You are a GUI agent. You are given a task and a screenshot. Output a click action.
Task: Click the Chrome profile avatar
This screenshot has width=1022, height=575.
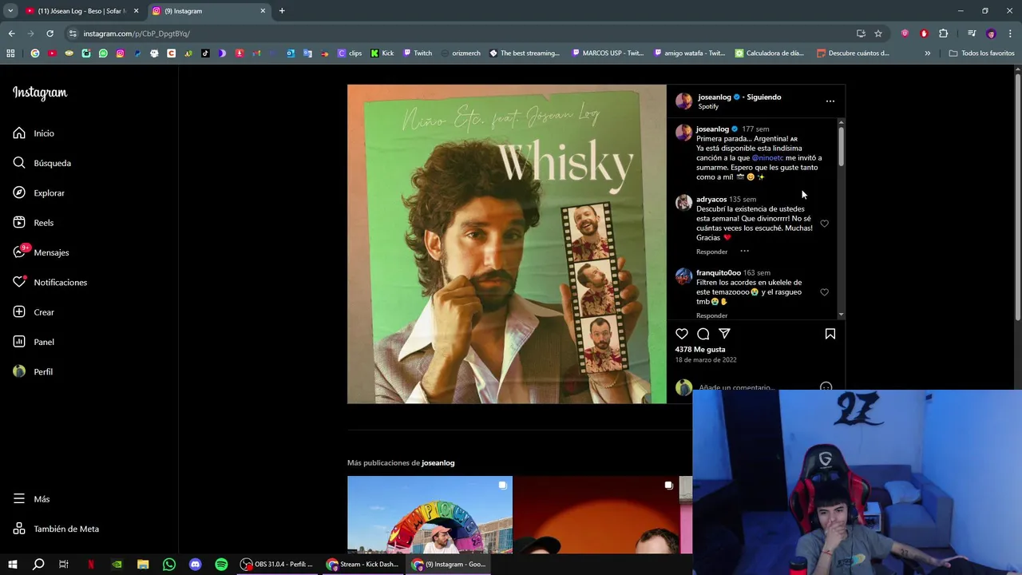(991, 34)
